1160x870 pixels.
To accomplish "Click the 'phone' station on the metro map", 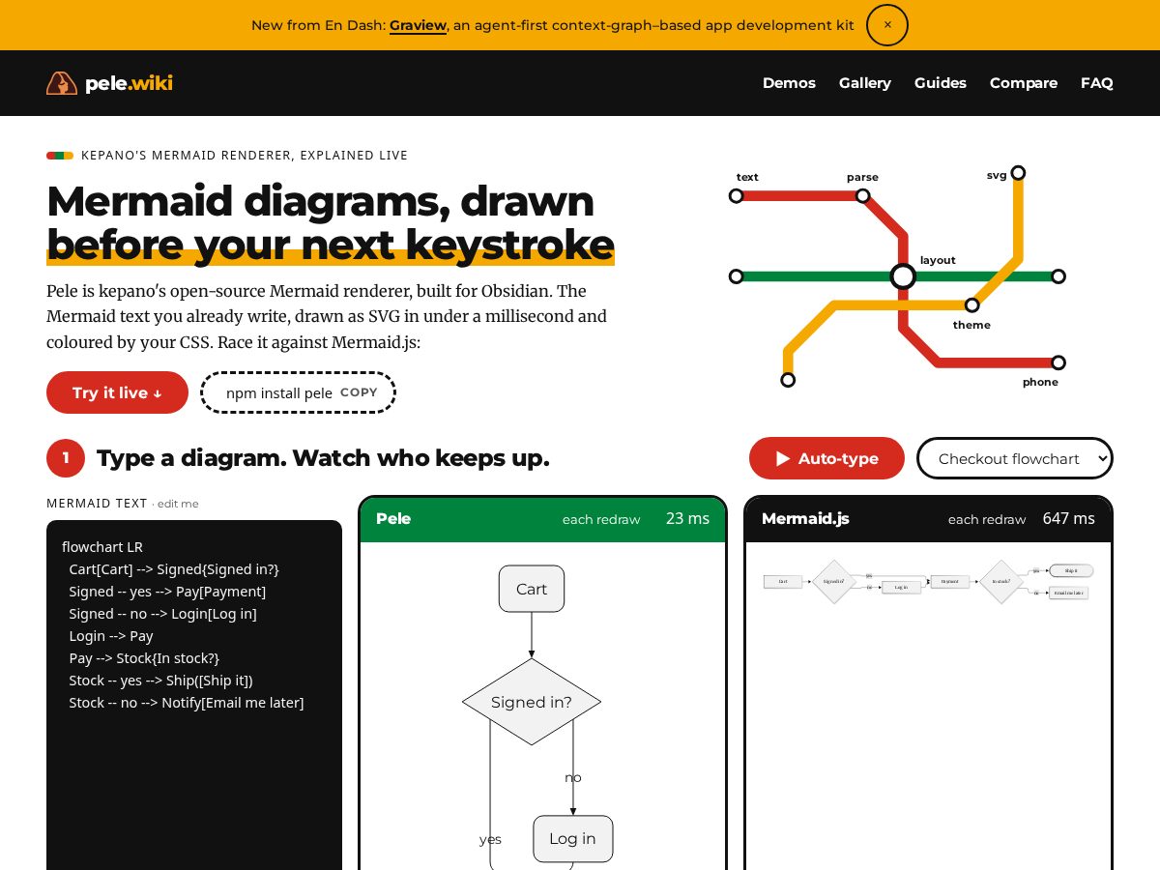I will (1058, 362).
